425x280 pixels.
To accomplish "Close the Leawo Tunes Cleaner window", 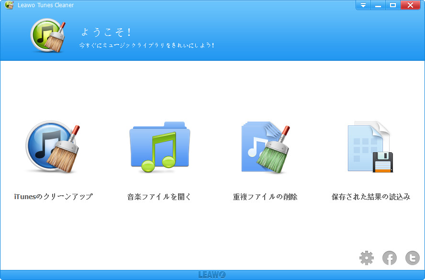I will coord(410,5).
